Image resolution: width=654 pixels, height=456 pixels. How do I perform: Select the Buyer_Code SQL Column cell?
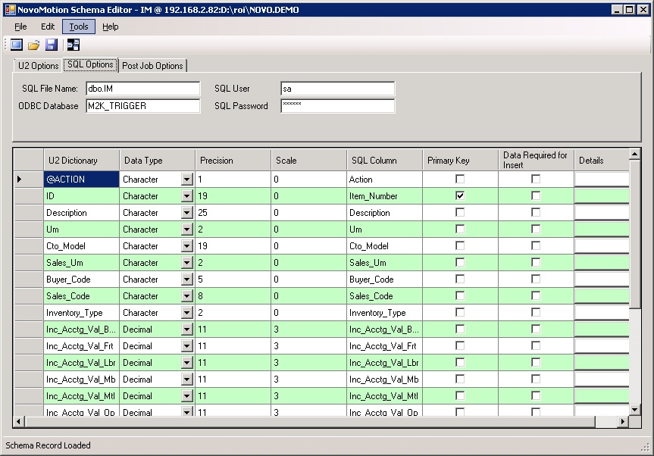tap(384, 280)
